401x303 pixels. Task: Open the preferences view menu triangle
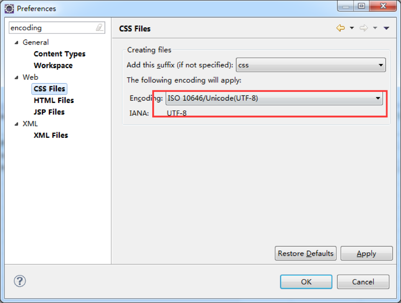coord(386,28)
